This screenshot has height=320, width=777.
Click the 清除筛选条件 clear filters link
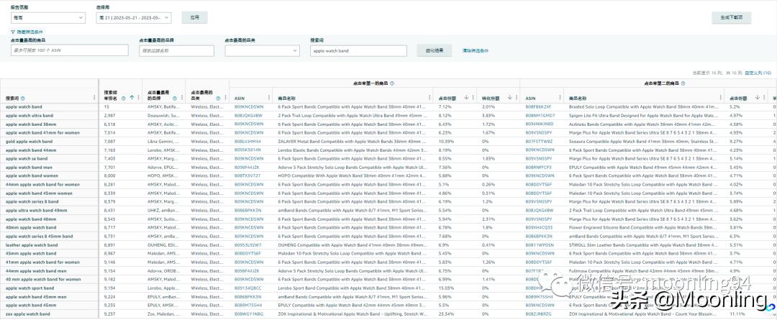click(475, 50)
